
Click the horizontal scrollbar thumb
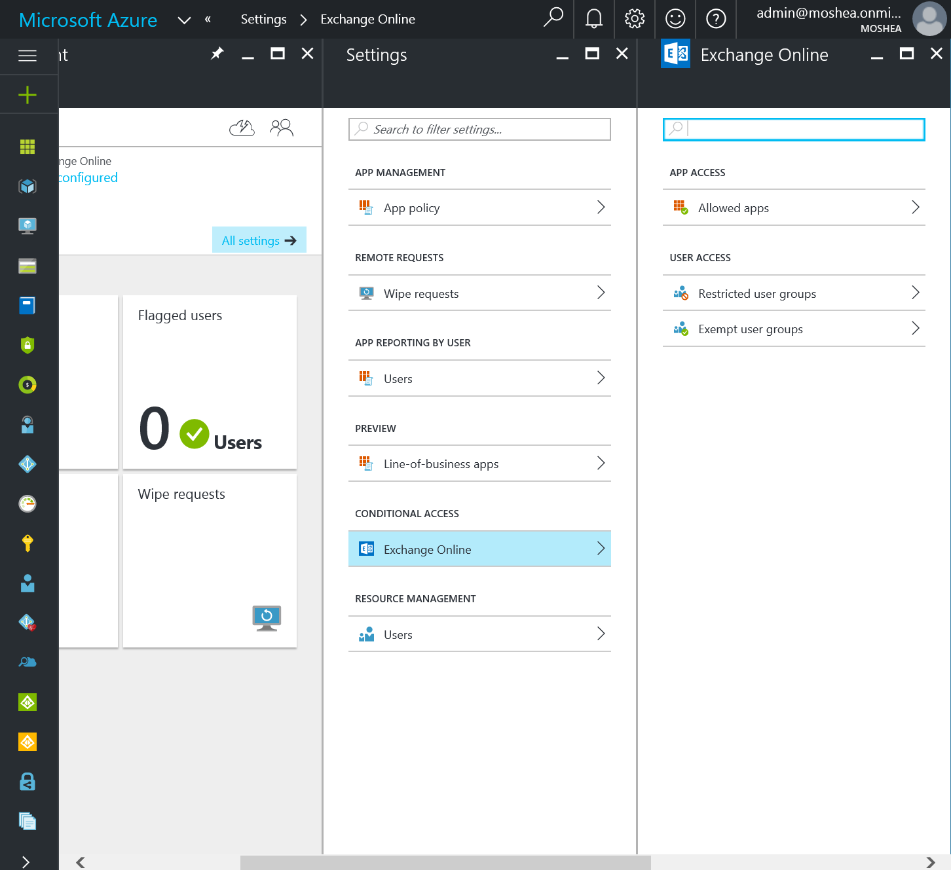pyautogui.click(x=445, y=862)
